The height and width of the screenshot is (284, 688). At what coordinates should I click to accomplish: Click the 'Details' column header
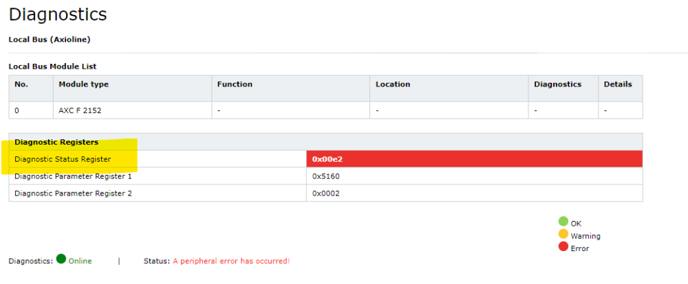click(617, 84)
